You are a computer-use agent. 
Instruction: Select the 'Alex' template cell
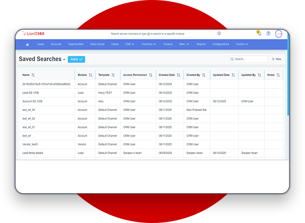[101, 101]
